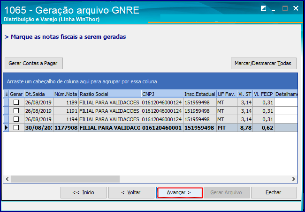Screen dimensions: 305x212
Task: Click Razão Social cell of note 1191
Action: click(110, 111)
